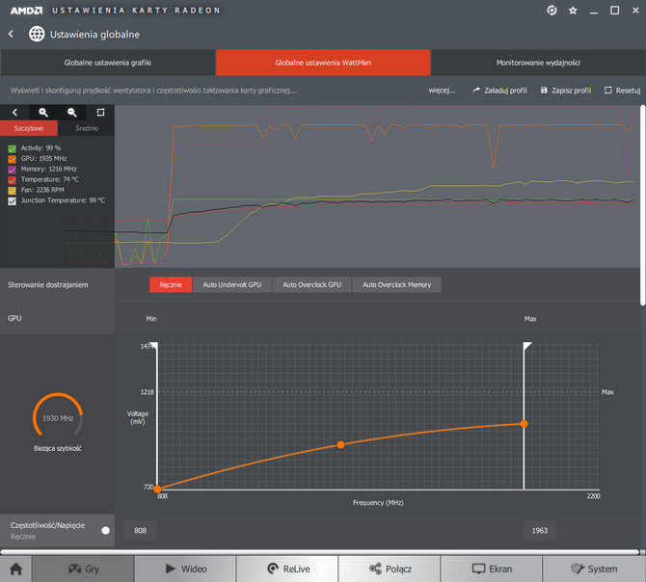Viewport: 646px width, 582px height.
Task: Click the Bieżąca szybkość label
Action: pyautogui.click(x=58, y=448)
